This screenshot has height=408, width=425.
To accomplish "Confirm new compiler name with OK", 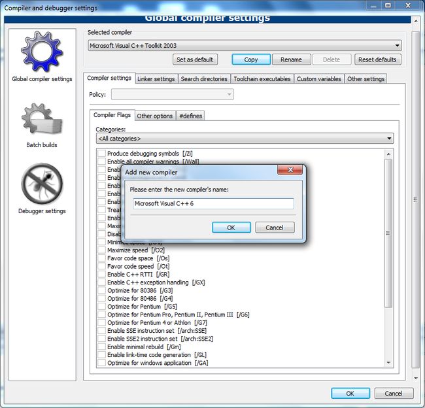I will pyautogui.click(x=231, y=228).
